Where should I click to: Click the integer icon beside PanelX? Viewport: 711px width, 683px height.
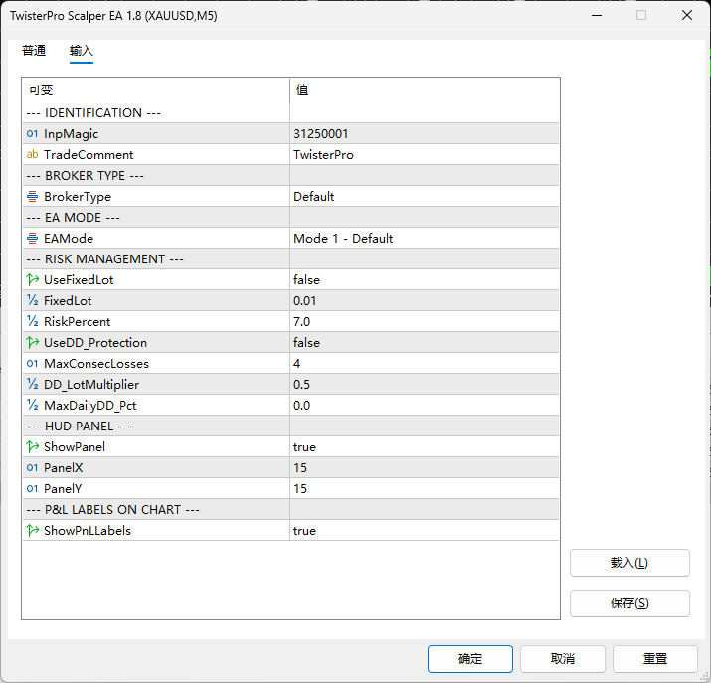(32, 467)
